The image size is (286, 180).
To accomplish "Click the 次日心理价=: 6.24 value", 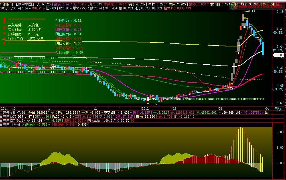I will [69, 48].
